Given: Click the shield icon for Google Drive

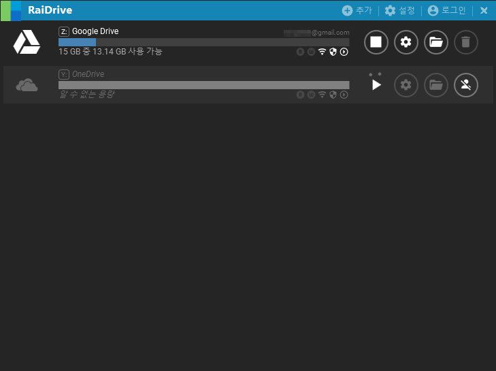Looking at the screenshot, I should 333,52.
